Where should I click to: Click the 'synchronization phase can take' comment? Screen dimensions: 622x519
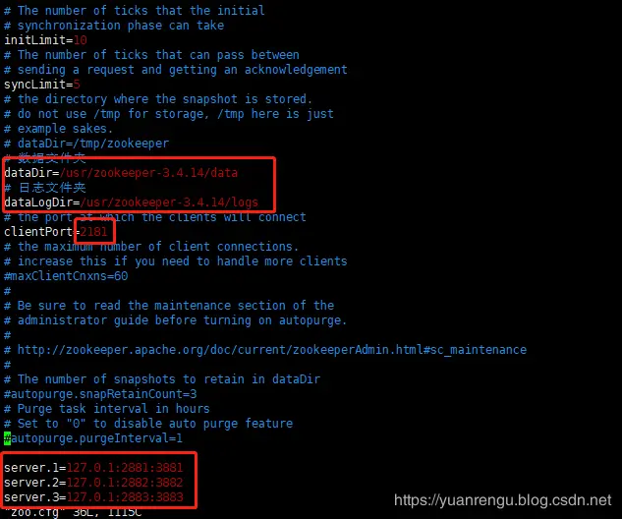coord(114,26)
